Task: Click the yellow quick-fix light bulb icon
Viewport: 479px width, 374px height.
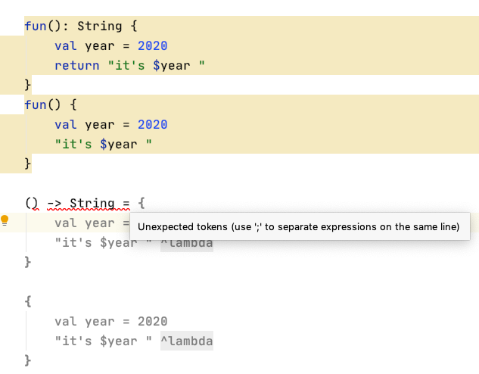Action: click(x=5, y=221)
